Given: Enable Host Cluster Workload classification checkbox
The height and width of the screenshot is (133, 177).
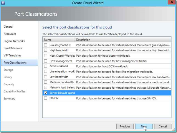Looking at the screenshot, I should [x=46, y=55].
